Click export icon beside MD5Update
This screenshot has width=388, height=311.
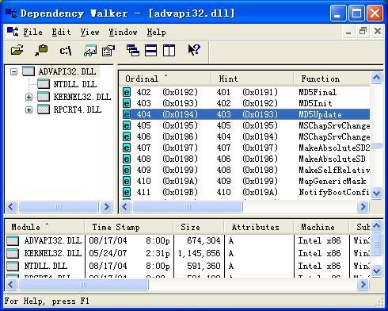click(127, 114)
